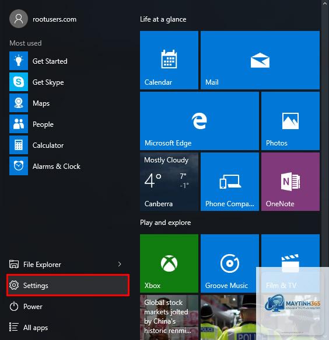Click the Play and explore group header
329x340 pixels.
166,223
